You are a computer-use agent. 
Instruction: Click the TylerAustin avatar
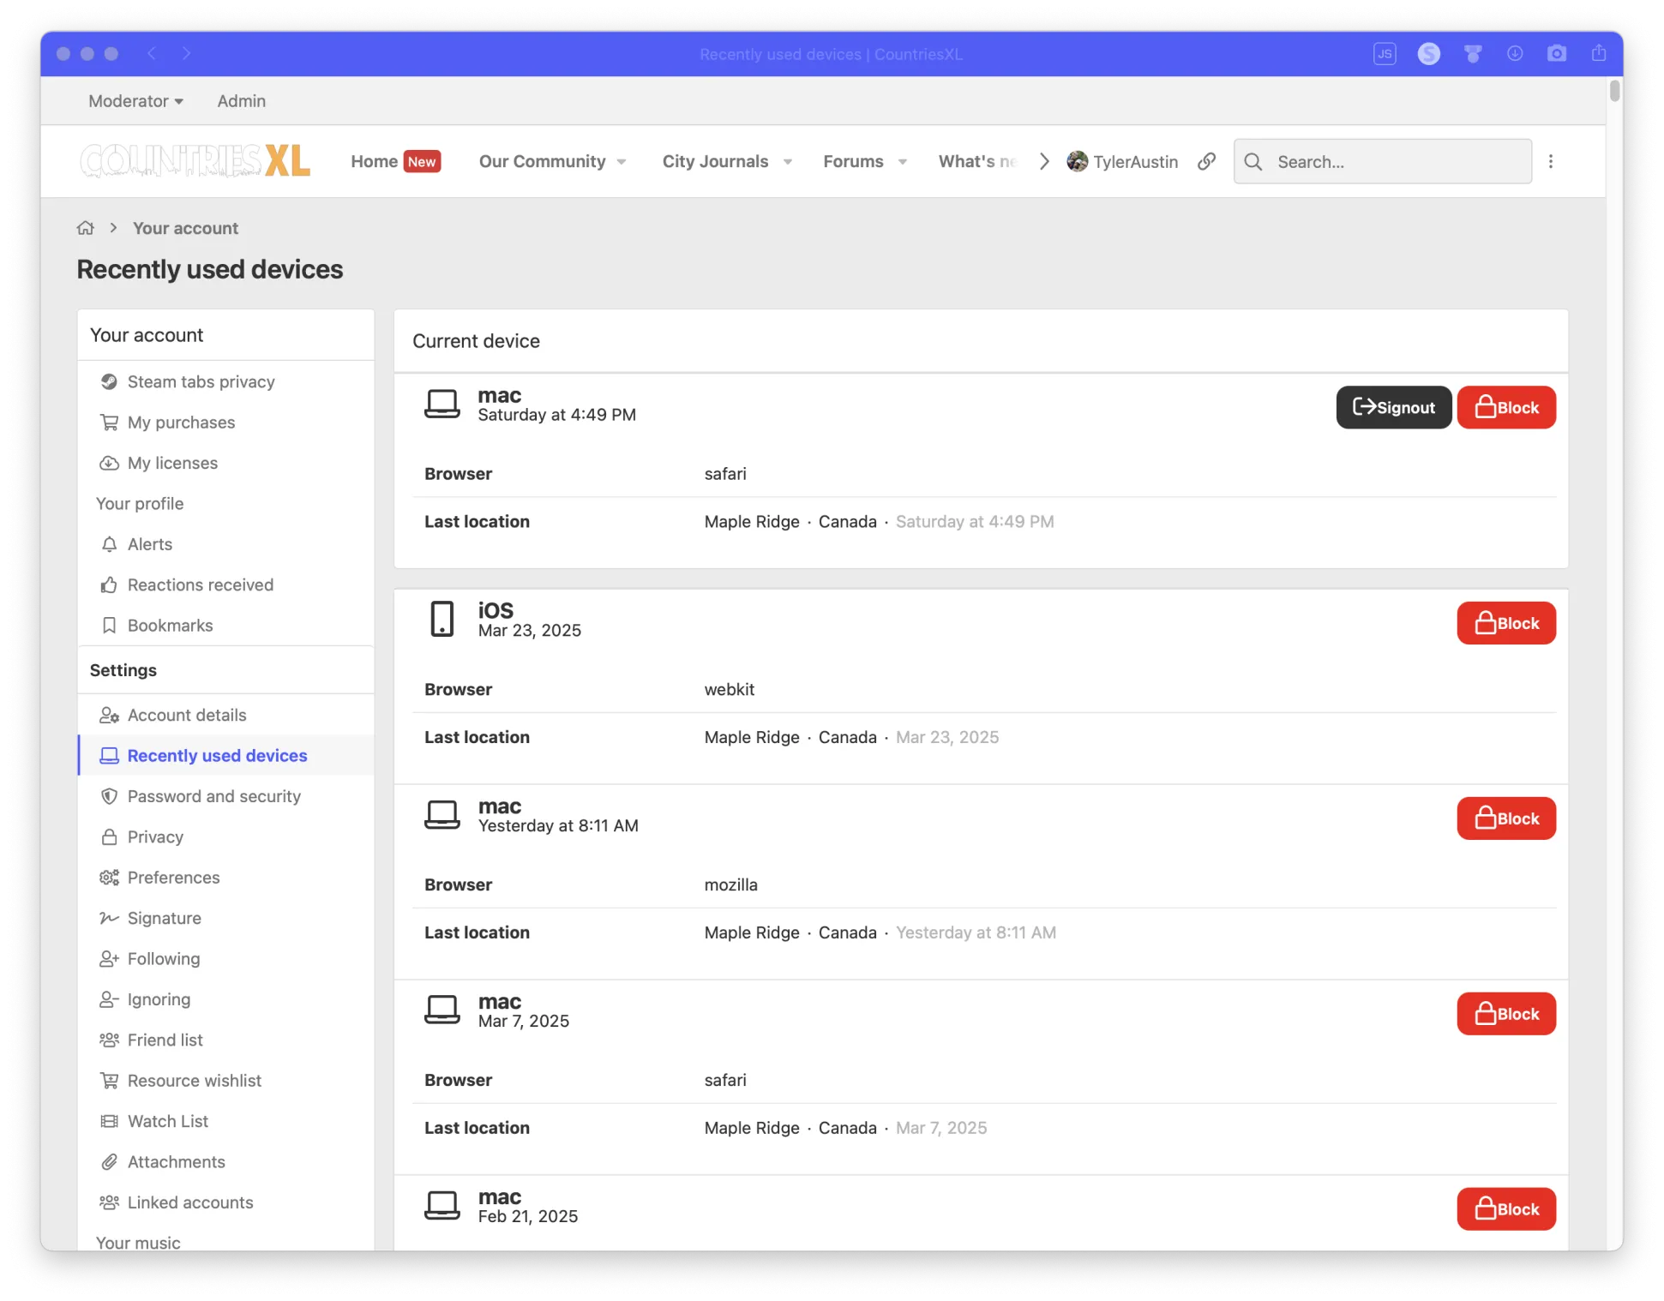[x=1077, y=161]
